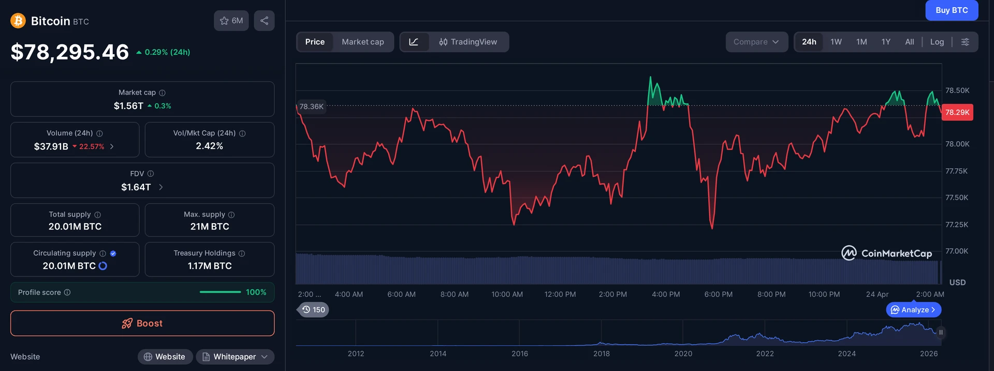Expand Volume (24h) details chevron

[112, 147]
